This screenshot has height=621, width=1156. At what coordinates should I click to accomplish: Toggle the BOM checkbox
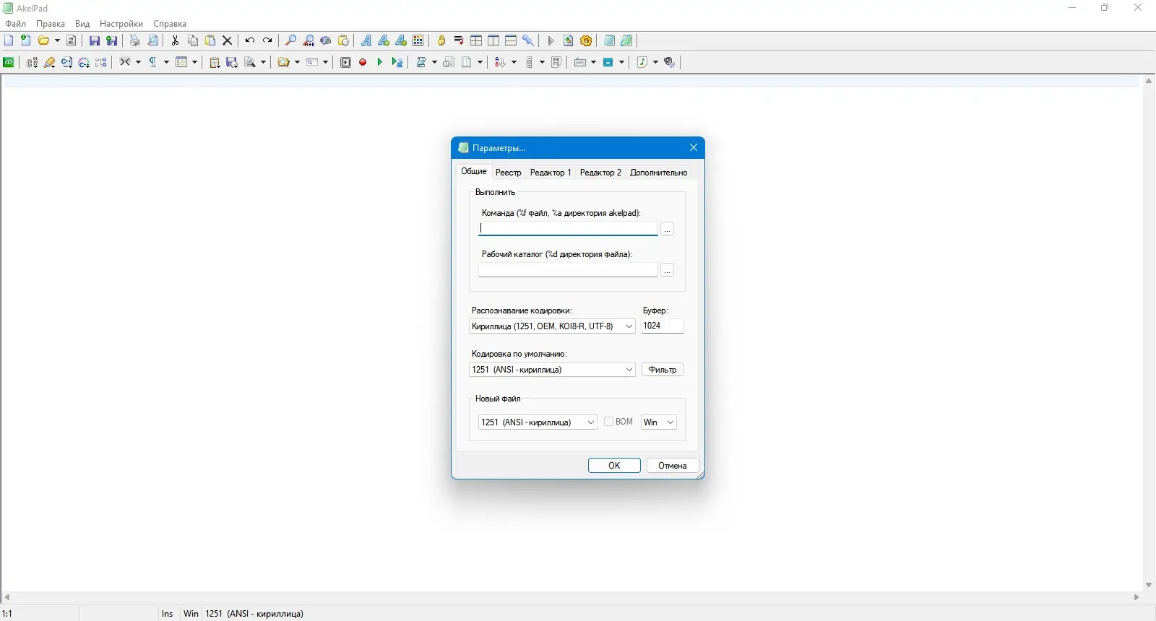608,422
